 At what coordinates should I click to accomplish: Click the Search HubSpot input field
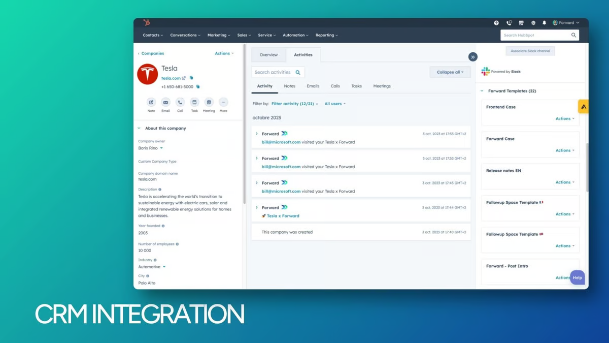coord(535,36)
